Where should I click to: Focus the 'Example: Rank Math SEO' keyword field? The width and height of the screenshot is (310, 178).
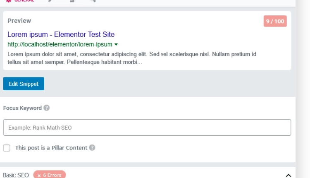(147, 127)
